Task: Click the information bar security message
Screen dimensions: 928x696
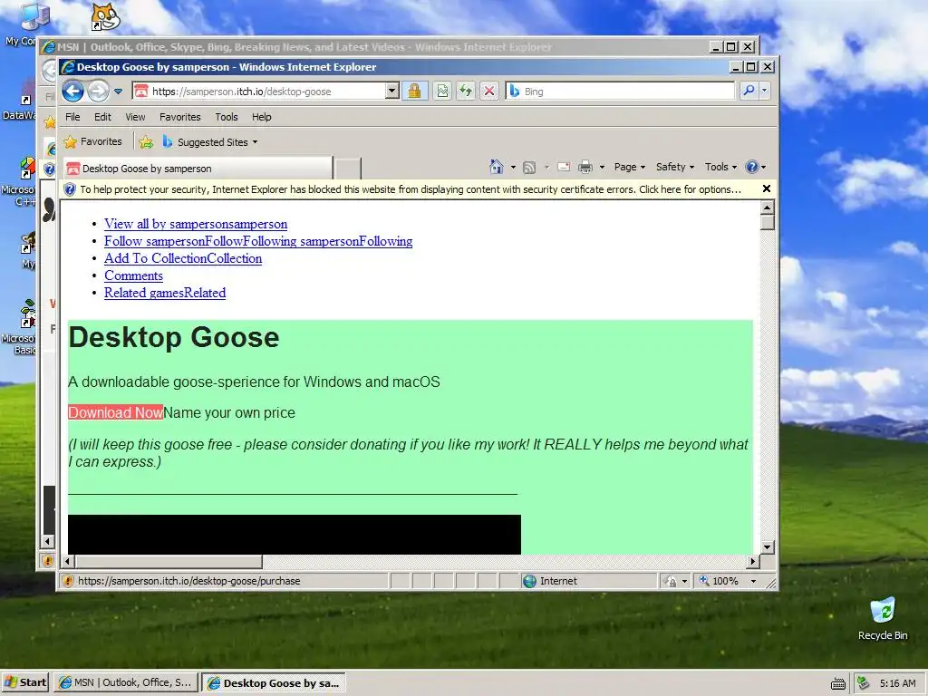Action: click(411, 189)
